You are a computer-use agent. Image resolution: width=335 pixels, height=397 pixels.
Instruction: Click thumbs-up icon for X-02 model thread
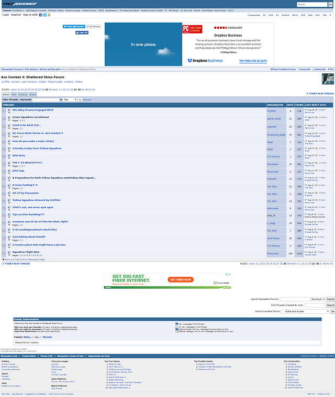pos(9,230)
